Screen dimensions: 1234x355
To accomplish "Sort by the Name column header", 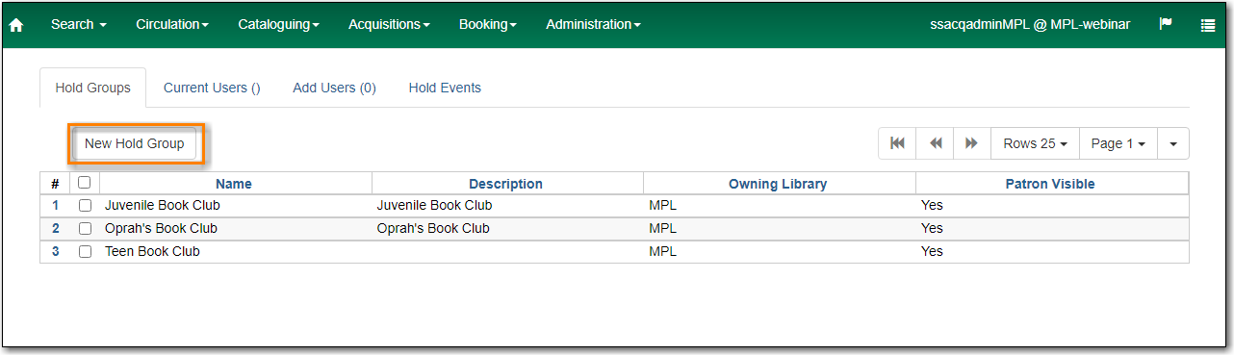I will tap(234, 184).
